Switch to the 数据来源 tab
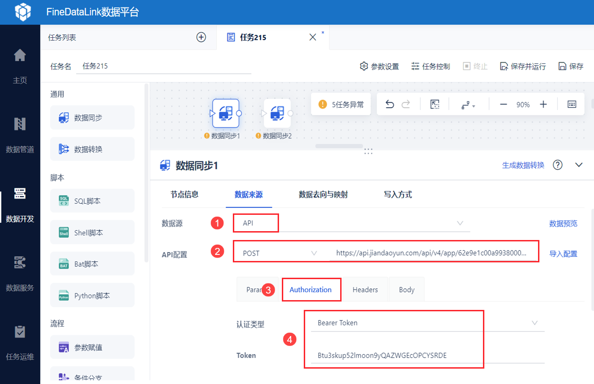This screenshot has height=384, width=594. click(249, 194)
